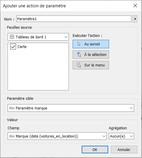Click the Carte label in the sheets list
The height and width of the screenshot is (158, 142).
[22, 47]
